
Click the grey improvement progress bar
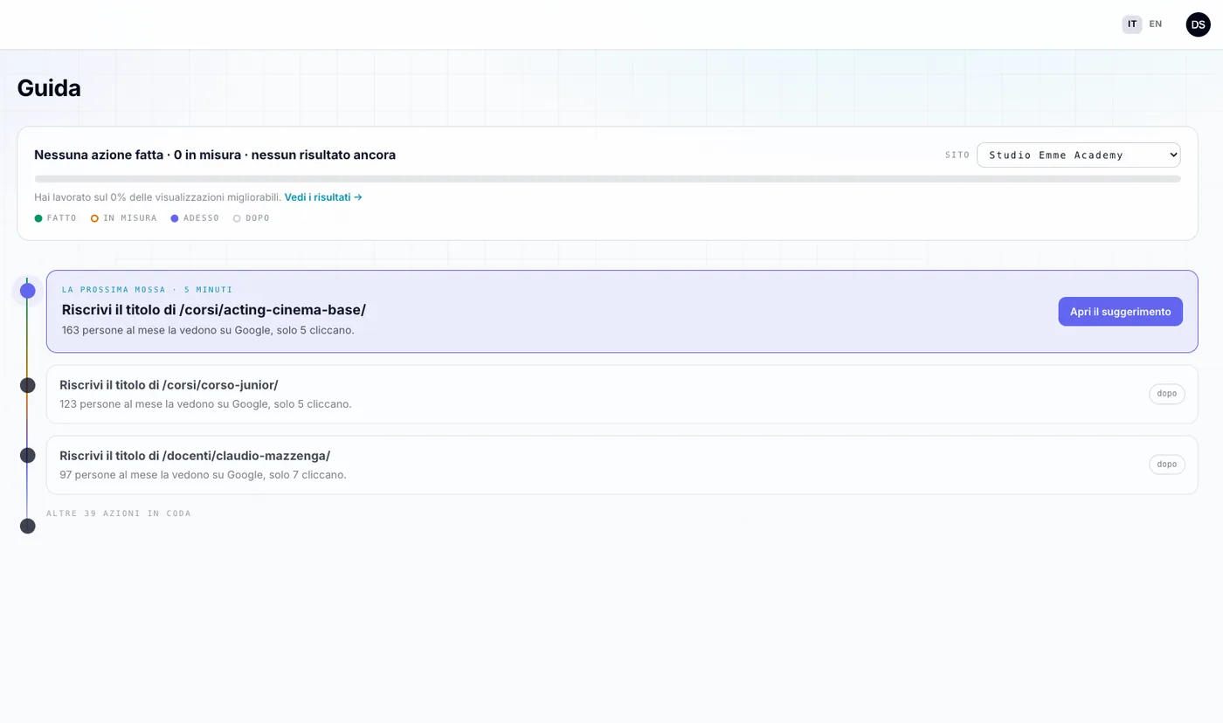pyautogui.click(x=607, y=179)
